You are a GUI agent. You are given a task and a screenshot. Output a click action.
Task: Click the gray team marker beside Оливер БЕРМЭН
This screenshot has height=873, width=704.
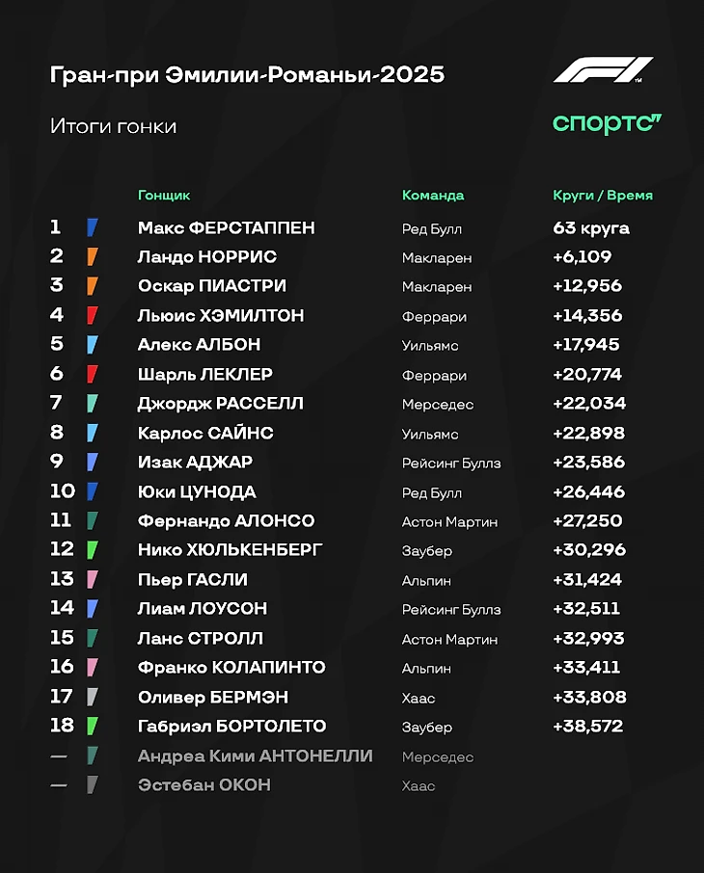pyautogui.click(x=93, y=698)
